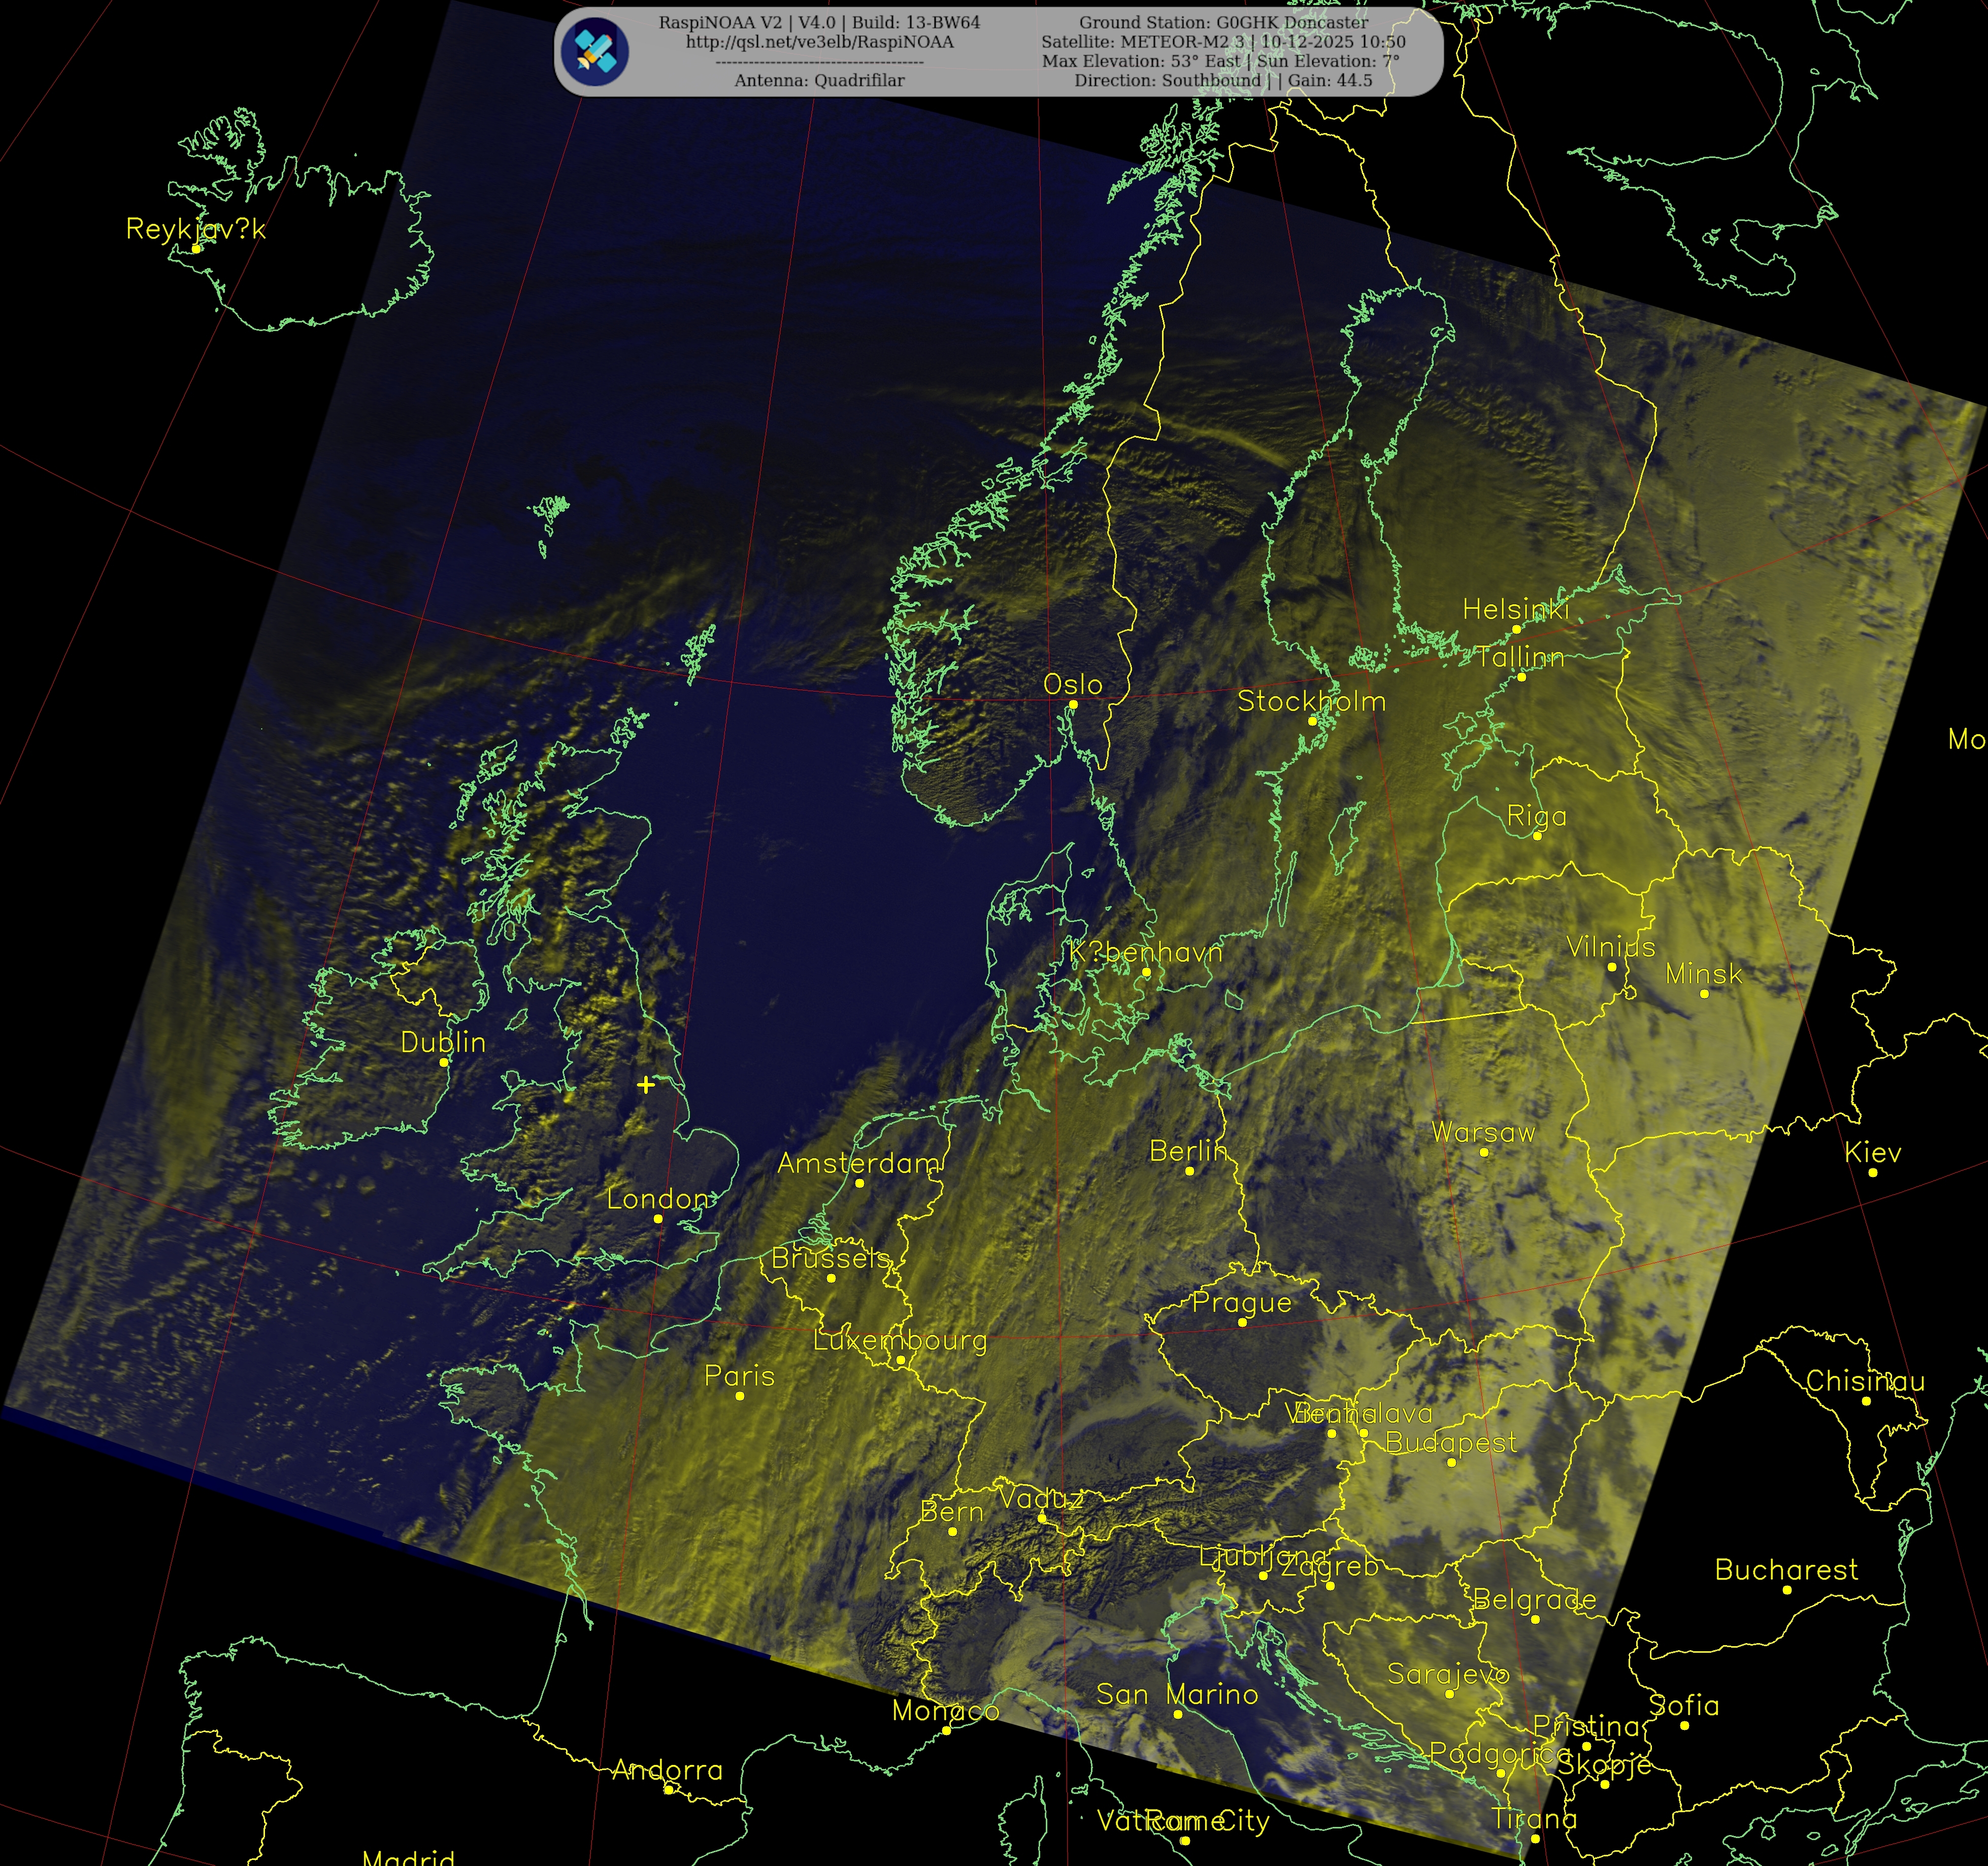Click the Direction Southbound Gain text
This screenshot has height=1866, width=1988.
1223,81
